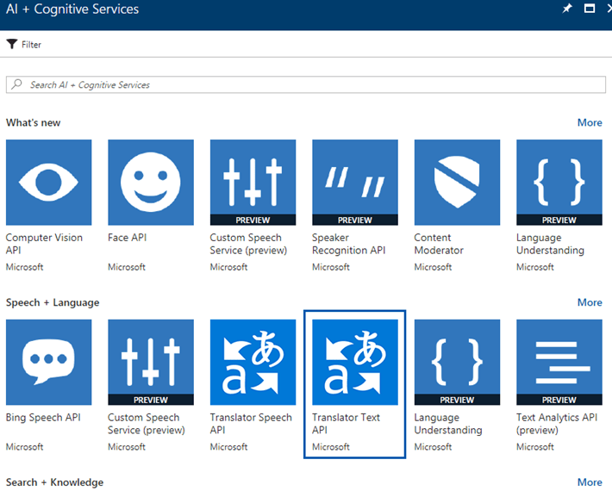Image resolution: width=612 pixels, height=497 pixels.
Task: Pin the AI + Cognitive Services blade
Action: click(x=566, y=9)
